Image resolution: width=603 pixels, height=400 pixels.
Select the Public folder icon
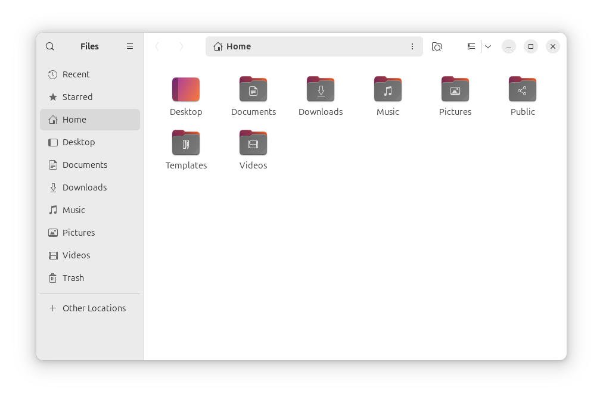[x=522, y=89]
